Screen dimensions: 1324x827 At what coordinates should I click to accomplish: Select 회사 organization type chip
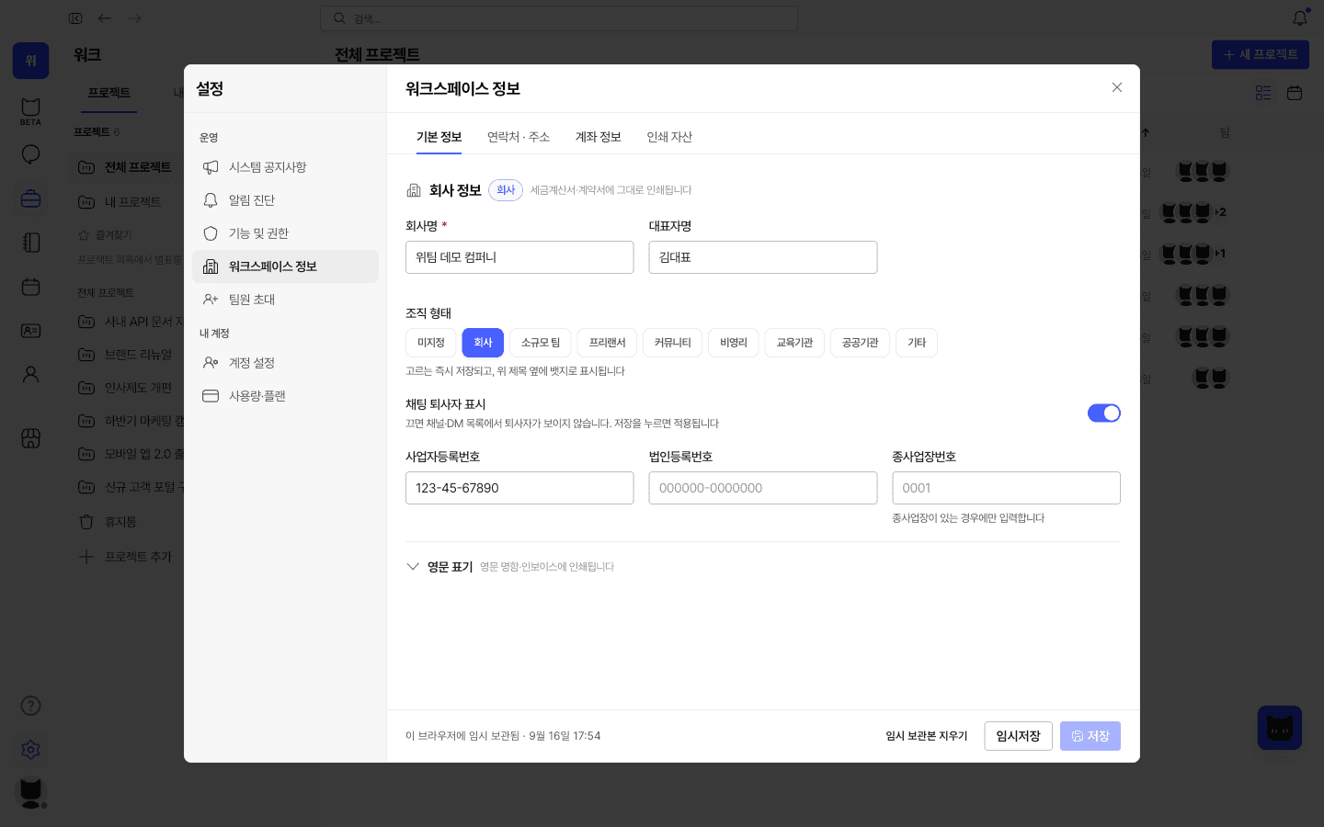click(x=483, y=343)
